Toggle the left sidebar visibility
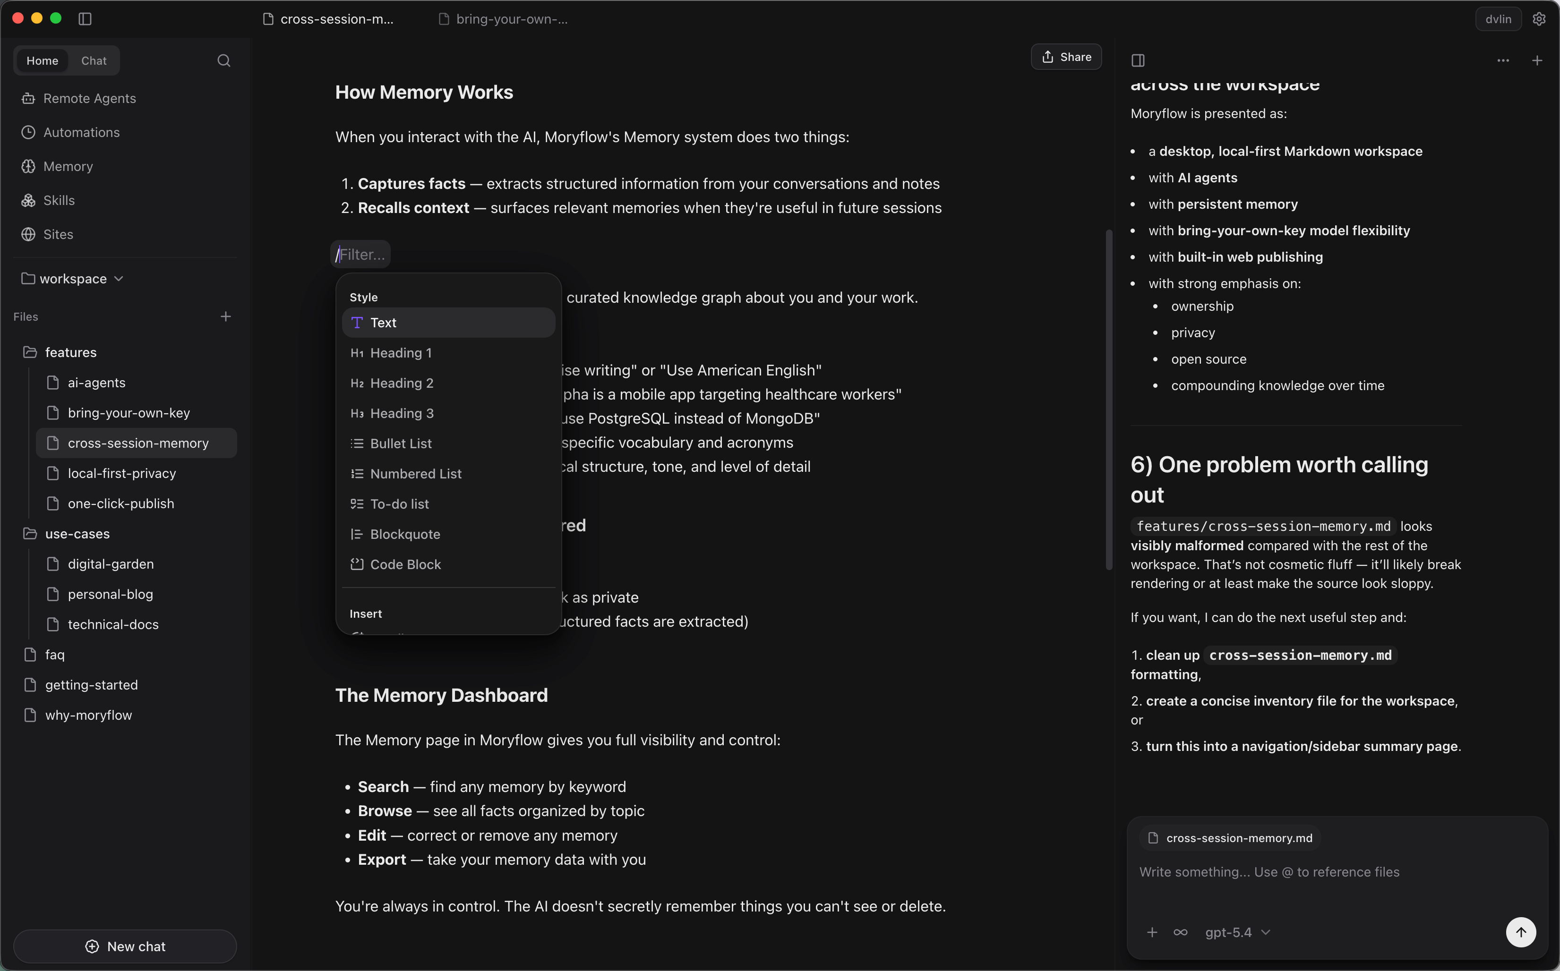This screenshot has height=971, width=1560. point(85,18)
